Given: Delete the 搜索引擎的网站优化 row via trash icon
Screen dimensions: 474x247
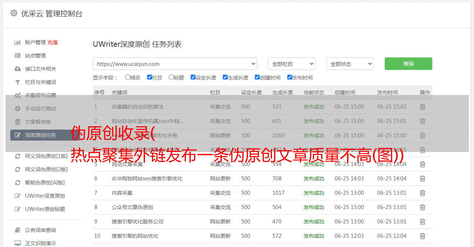Looking at the screenshot, I should click(422, 236).
